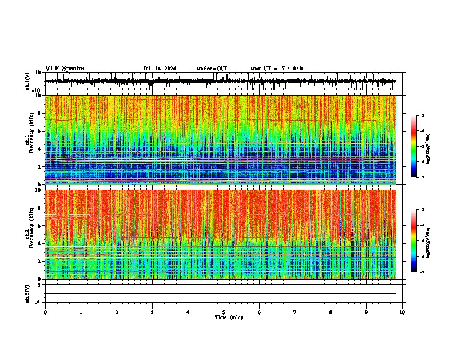Click the "5" tick on ch.3 voltage axis

coord(39,285)
